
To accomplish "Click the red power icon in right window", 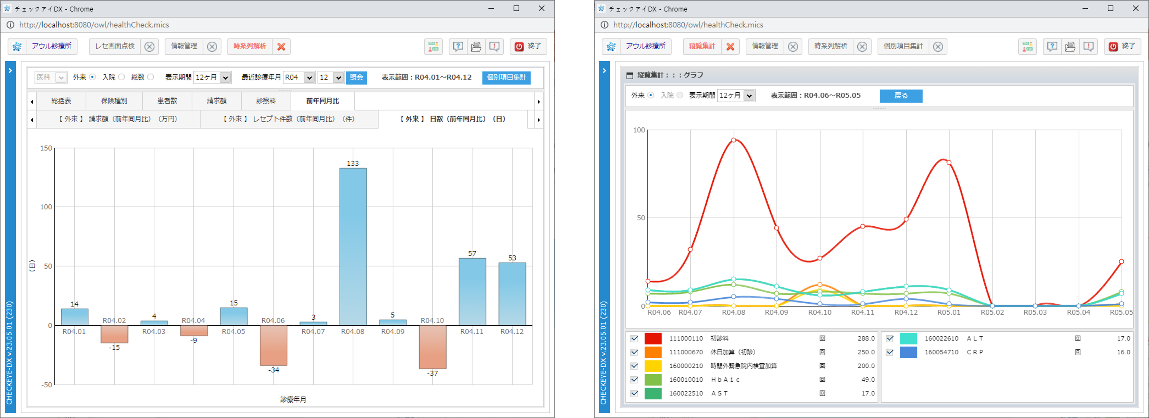I will (x=1113, y=46).
